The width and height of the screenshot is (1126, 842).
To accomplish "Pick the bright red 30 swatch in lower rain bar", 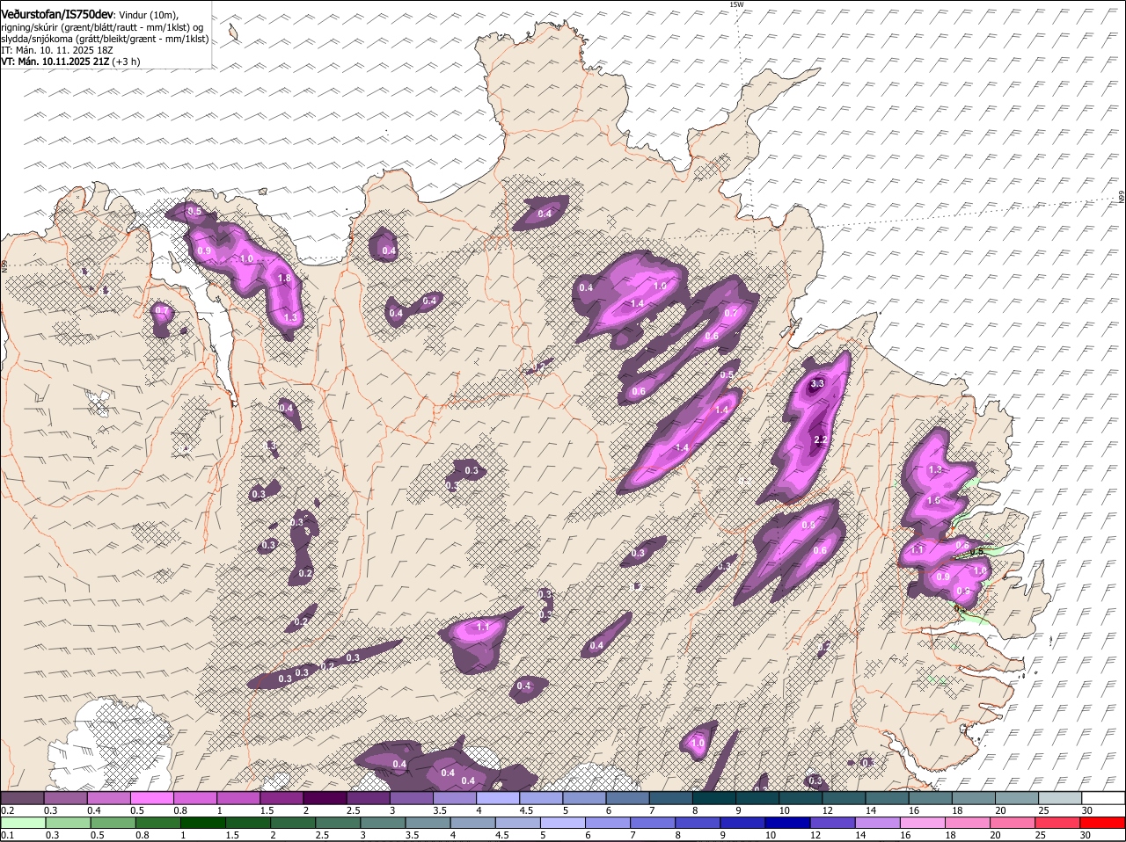I will [1103, 824].
